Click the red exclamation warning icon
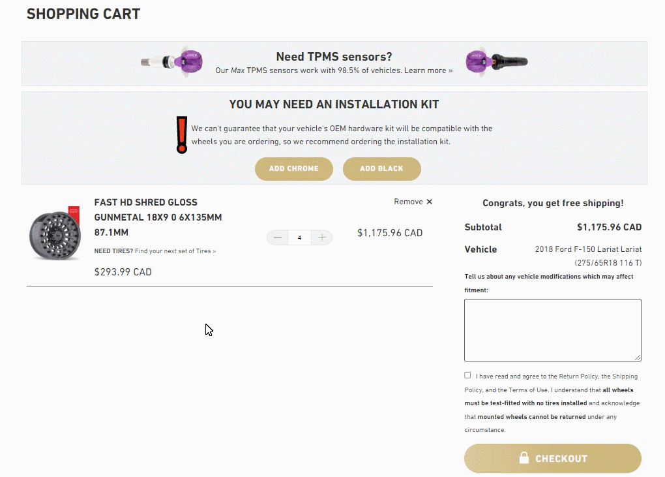The image size is (665, 477). click(182, 135)
